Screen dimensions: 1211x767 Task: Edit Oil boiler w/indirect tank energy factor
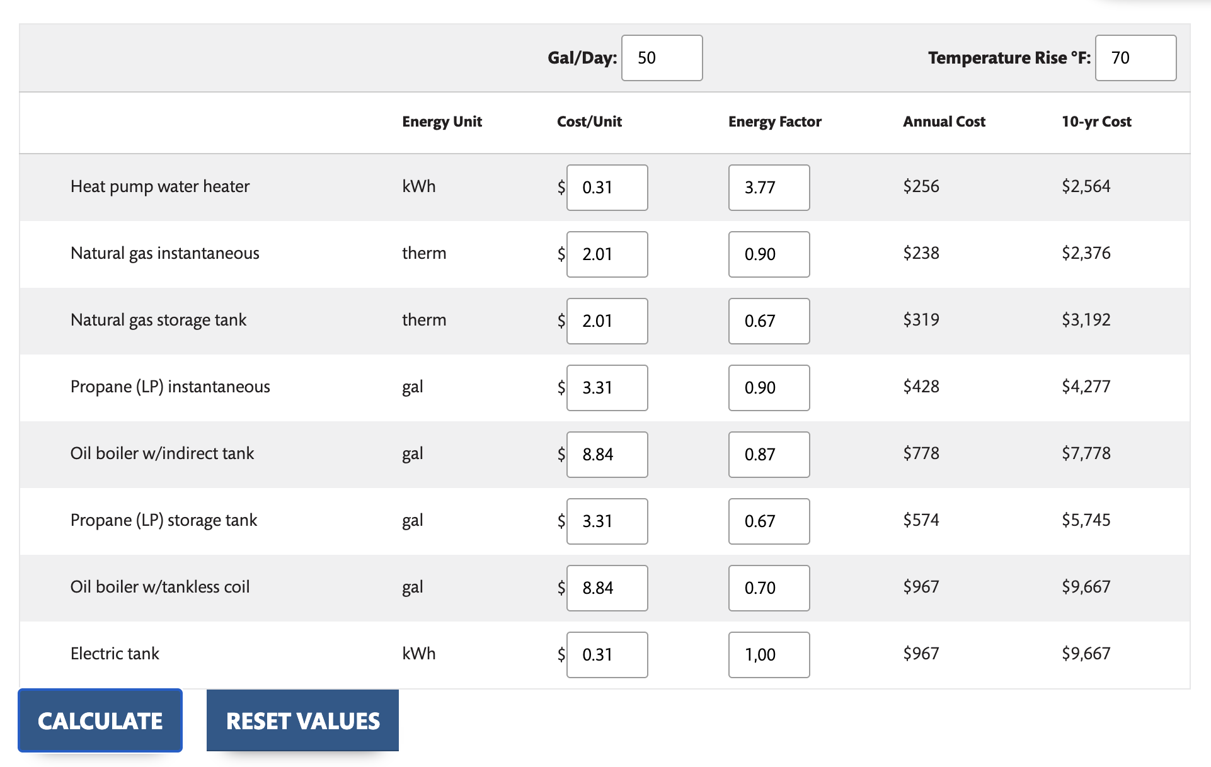(769, 455)
